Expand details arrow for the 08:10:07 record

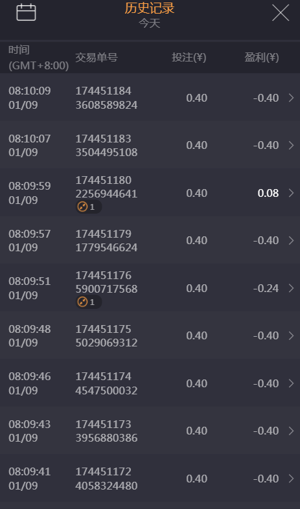point(291,145)
